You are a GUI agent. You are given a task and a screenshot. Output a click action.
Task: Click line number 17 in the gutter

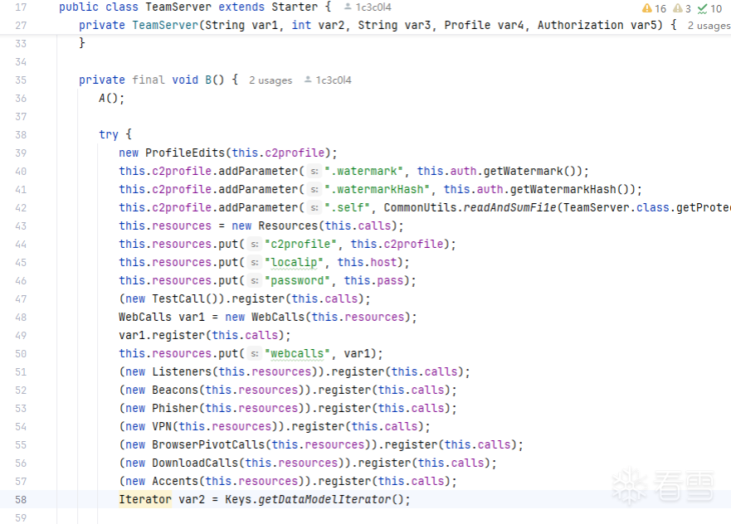click(x=21, y=7)
